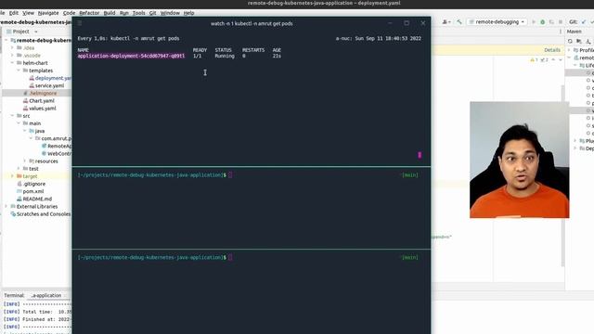Collapse the templates folder

coord(19,71)
